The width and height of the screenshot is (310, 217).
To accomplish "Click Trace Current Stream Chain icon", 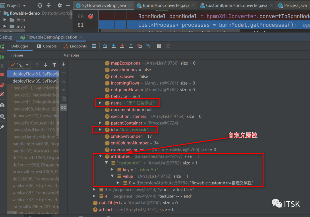I will 168,46.
